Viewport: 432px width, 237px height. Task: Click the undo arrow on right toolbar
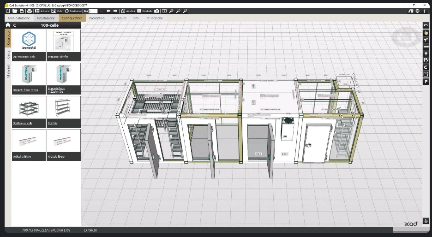pyautogui.click(x=426, y=26)
